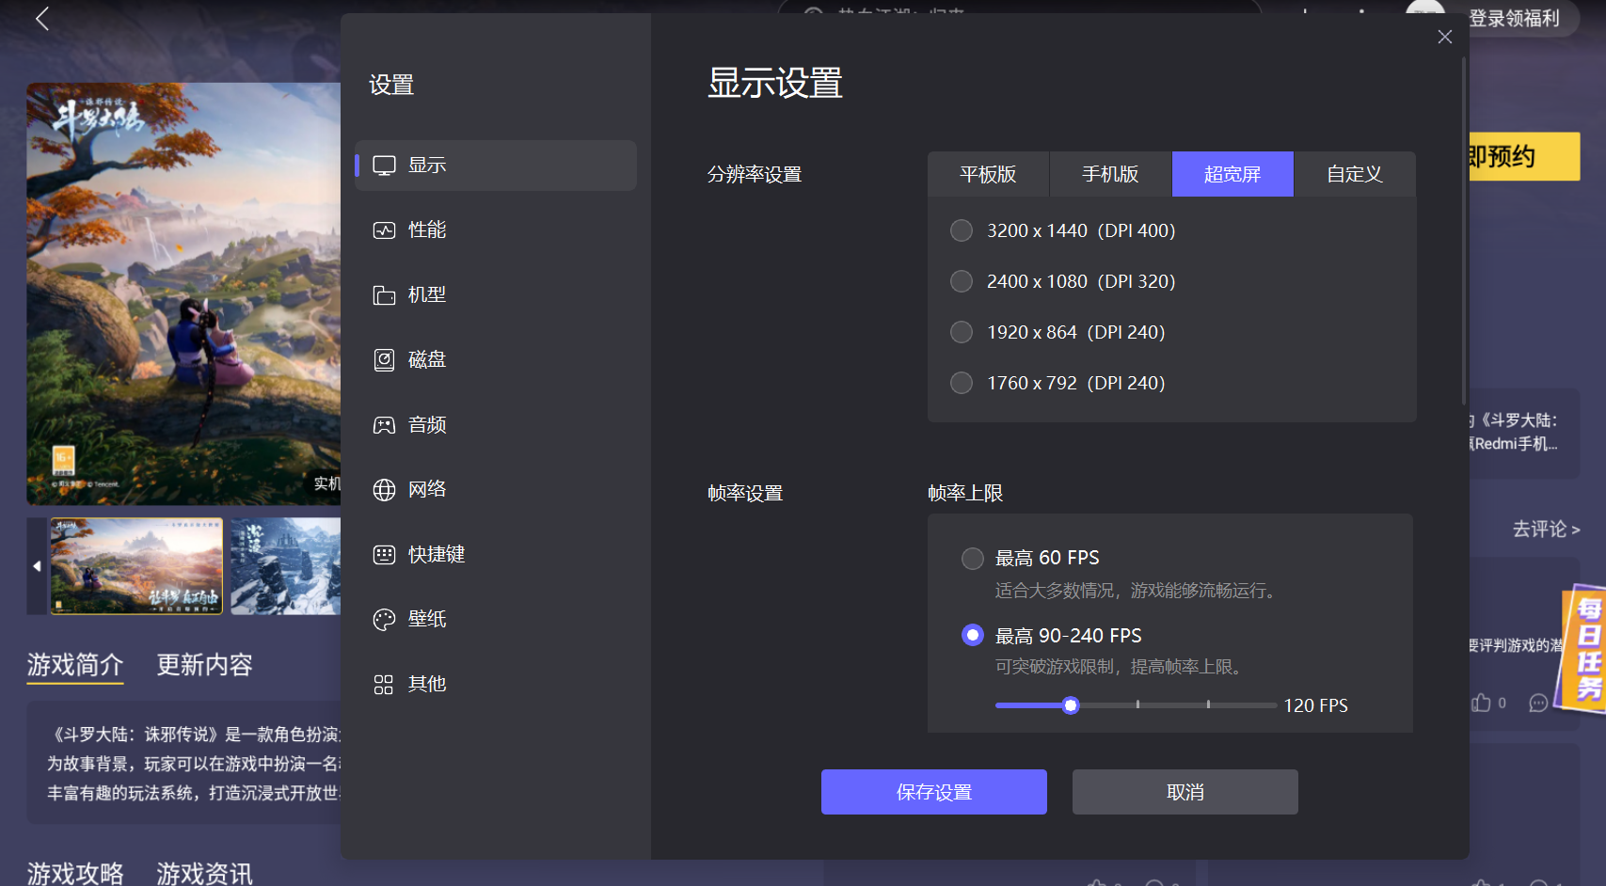Open the 快捷键 (Shortcuts) settings section
This screenshot has width=1606, height=886.
pos(496,555)
